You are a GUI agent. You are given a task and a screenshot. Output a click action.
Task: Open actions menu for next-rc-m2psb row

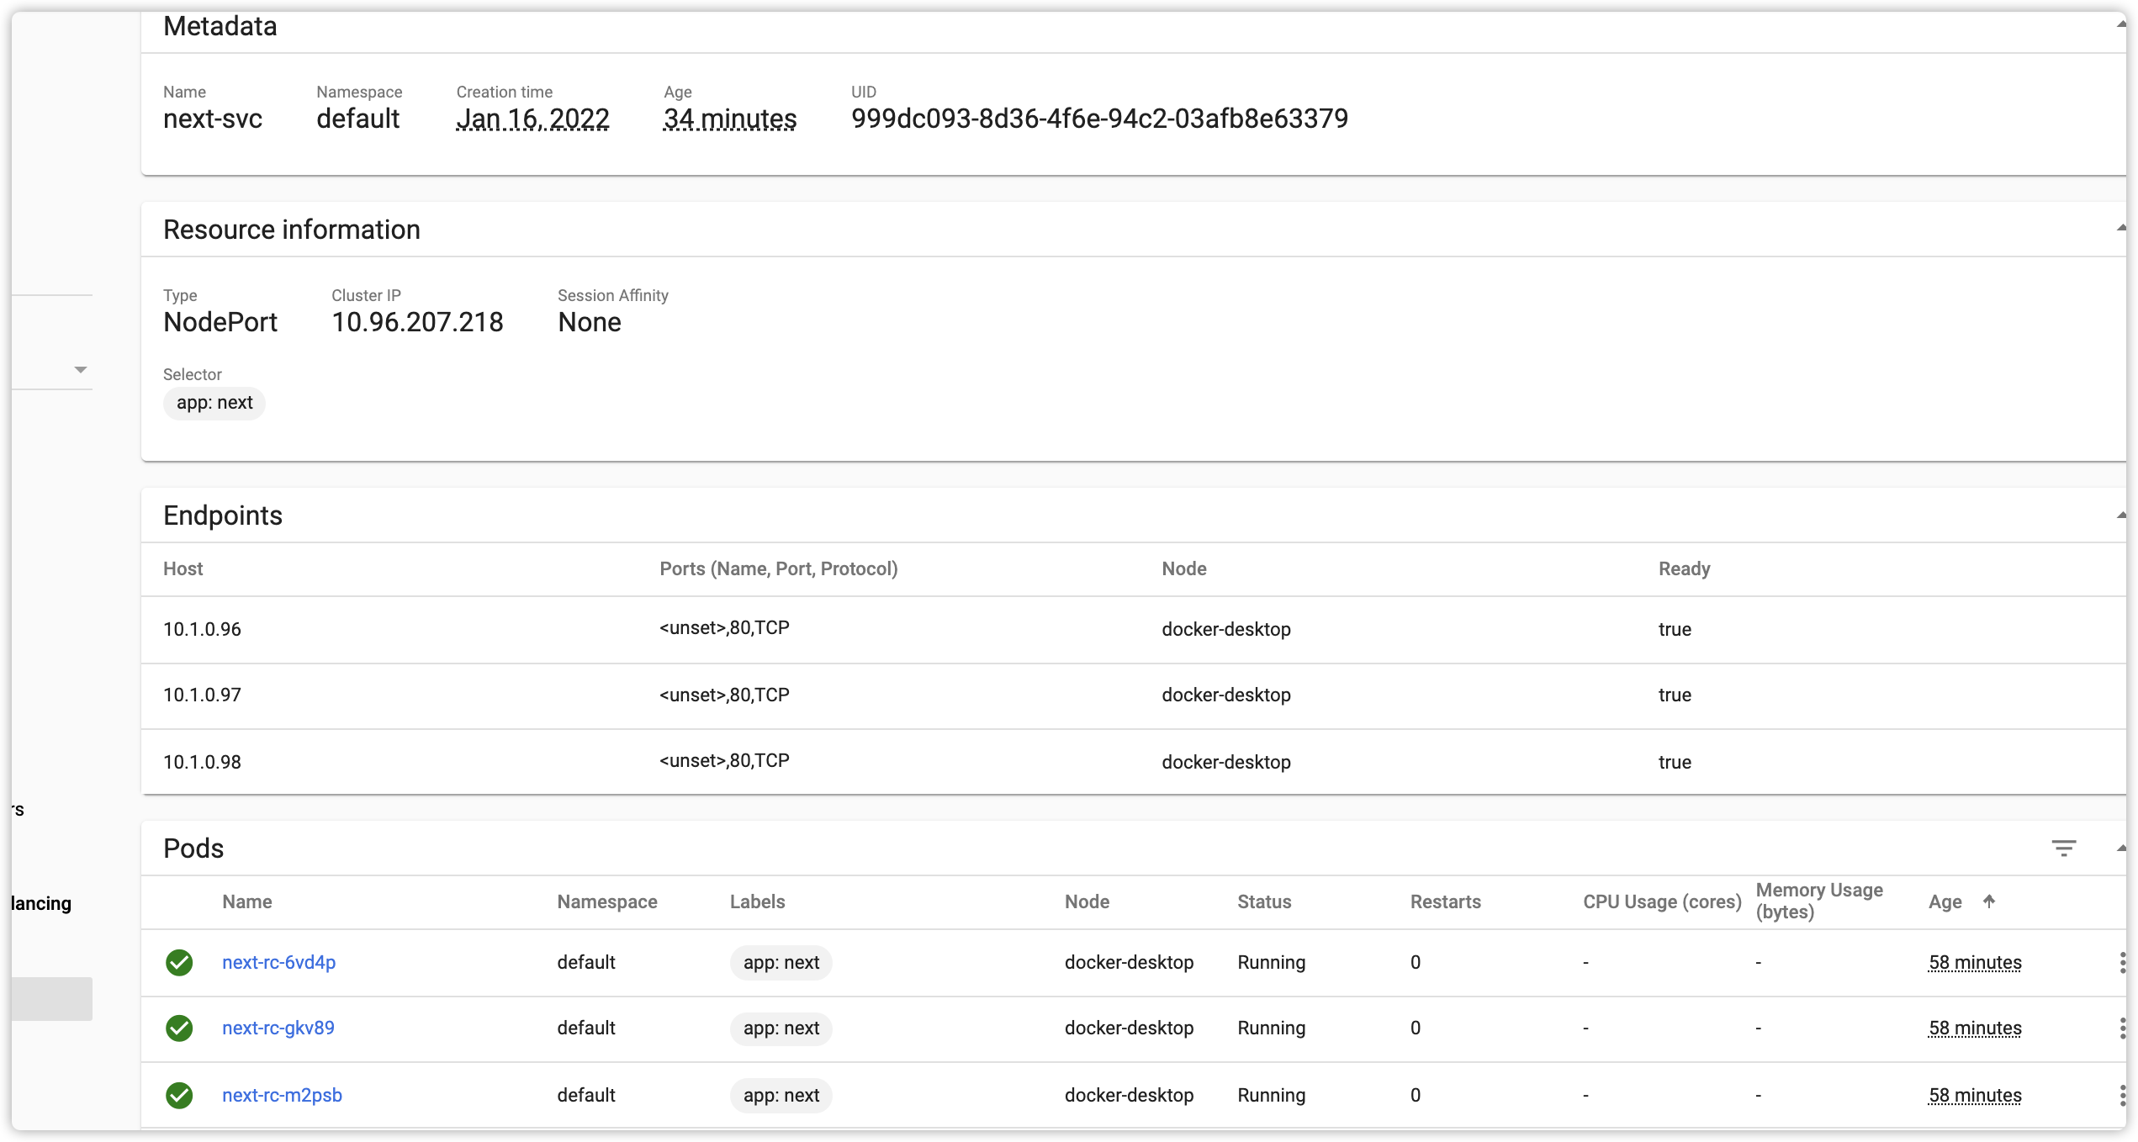point(2122,1095)
